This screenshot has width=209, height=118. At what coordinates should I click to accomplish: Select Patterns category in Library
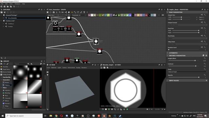pos(7,85)
